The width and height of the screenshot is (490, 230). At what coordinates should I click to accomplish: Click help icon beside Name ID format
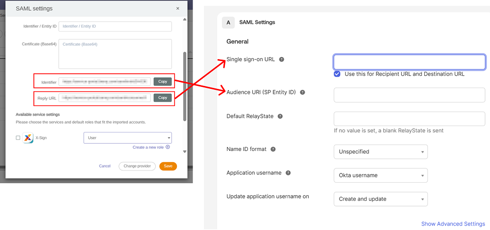273,149
